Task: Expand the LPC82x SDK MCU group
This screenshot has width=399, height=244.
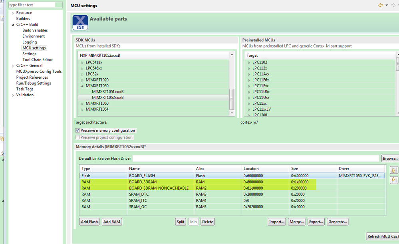Action: pyautogui.click(x=82, y=74)
